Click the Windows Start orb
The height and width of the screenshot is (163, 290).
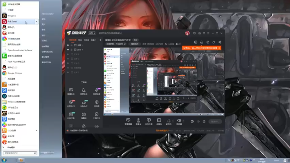click(x=4, y=160)
